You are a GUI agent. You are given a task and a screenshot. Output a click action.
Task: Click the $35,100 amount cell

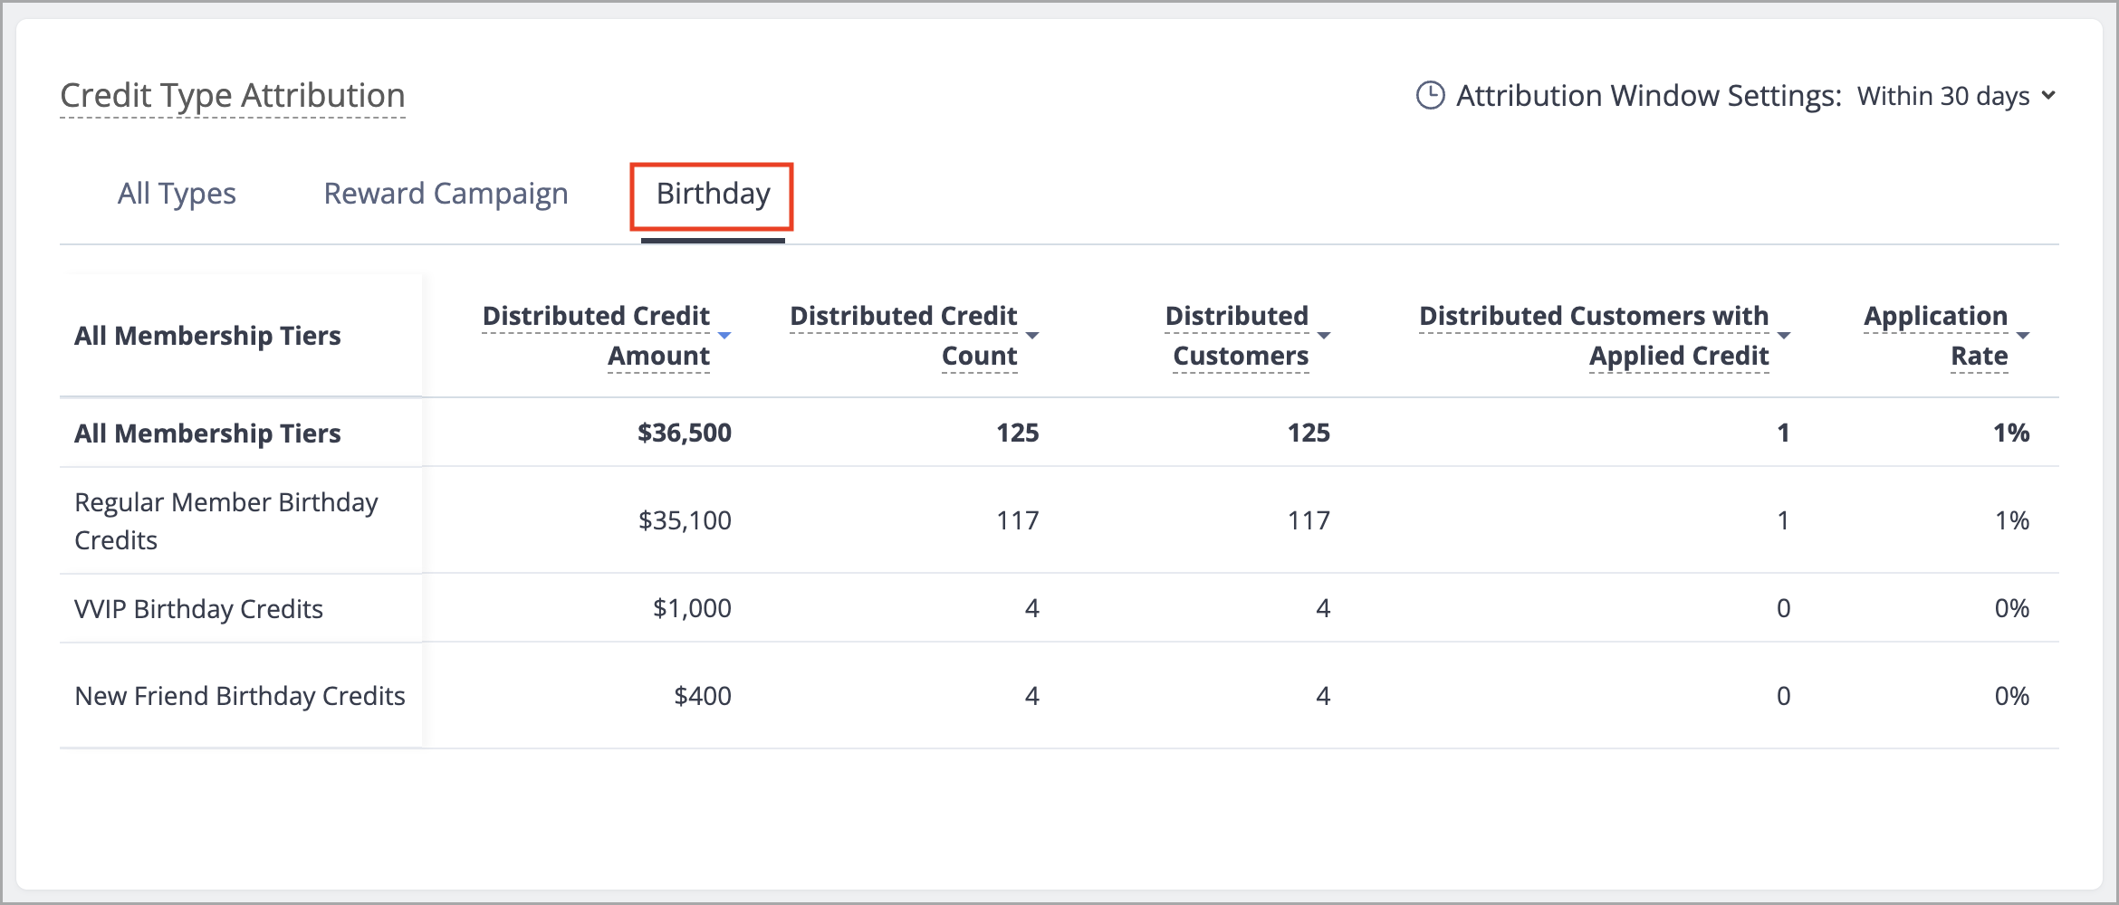pos(685,520)
